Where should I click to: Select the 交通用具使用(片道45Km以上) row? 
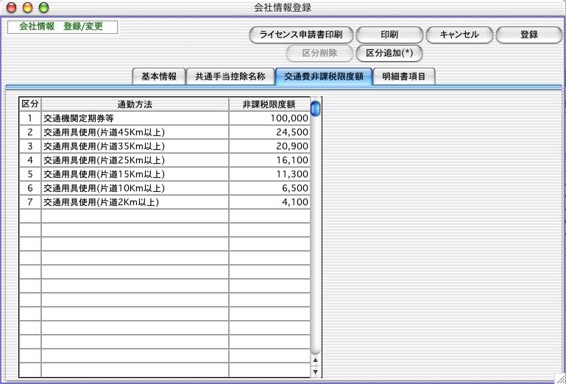tap(135, 132)
